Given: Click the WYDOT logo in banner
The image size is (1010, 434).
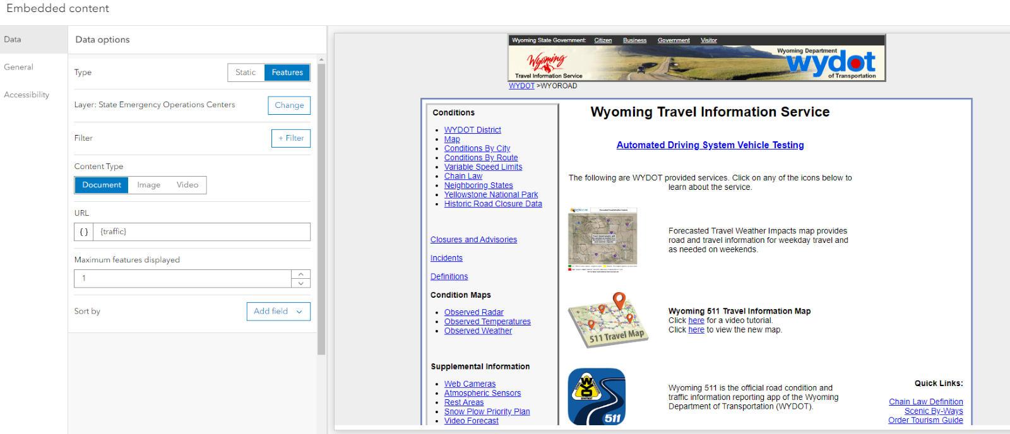Looking at the screenshot, I should (830, 63).
